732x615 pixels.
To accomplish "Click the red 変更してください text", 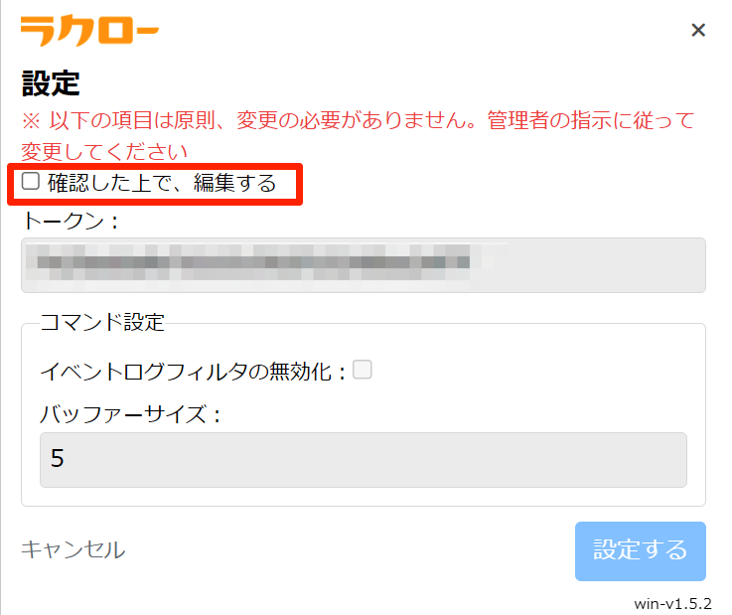I will click(x=104, y=152).
